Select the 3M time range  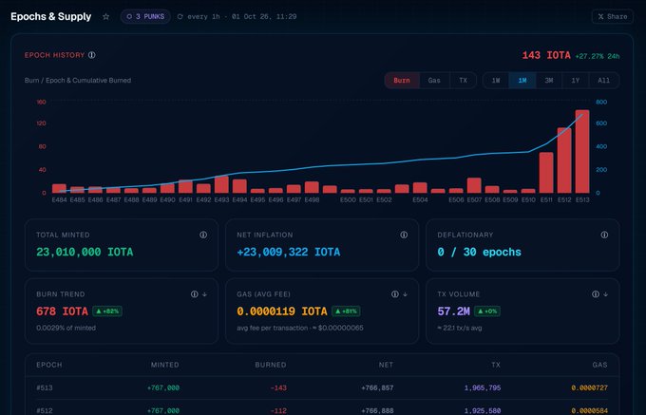pos(549,81)
